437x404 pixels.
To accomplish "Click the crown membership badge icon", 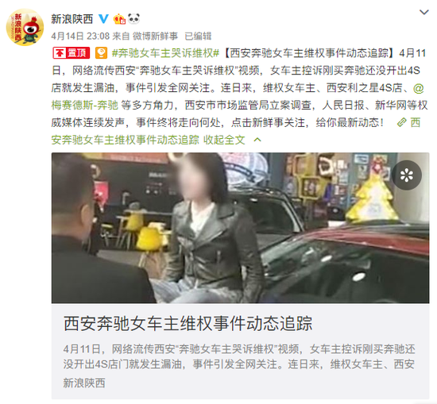I will 119,19.
